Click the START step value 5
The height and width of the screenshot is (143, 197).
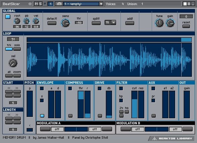13,103
